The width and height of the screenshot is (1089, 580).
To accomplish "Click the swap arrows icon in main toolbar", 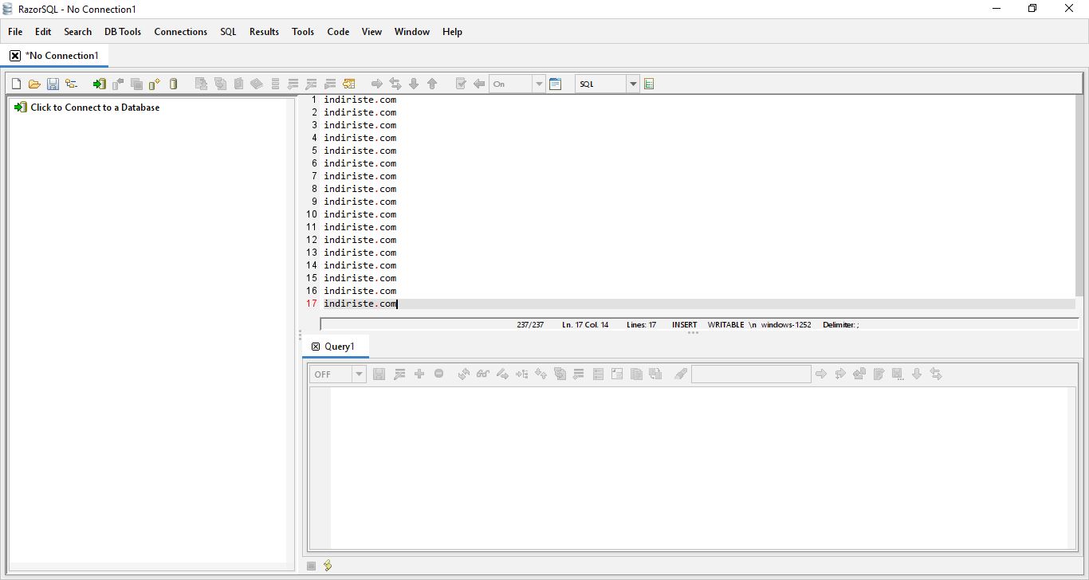I will (395, 84).
